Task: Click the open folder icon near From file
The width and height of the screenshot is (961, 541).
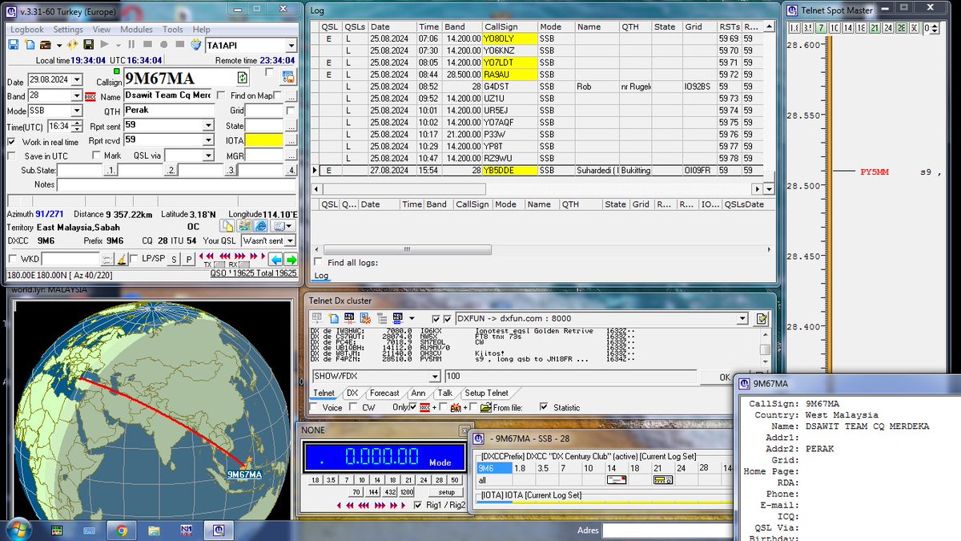Action: coord(487,407)
